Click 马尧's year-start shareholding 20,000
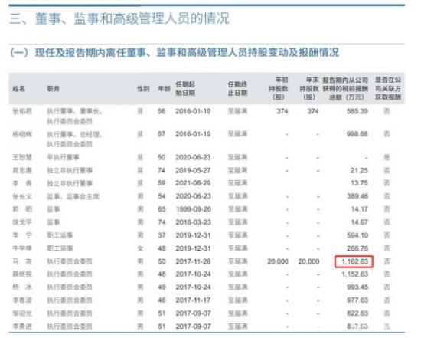Screen dimensions: 421x338 [x=278, y=261]
